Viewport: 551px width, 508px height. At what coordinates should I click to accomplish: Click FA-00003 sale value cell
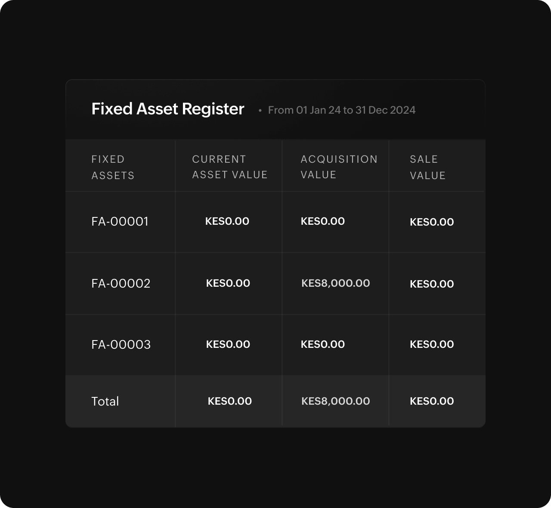coord(431,344)
